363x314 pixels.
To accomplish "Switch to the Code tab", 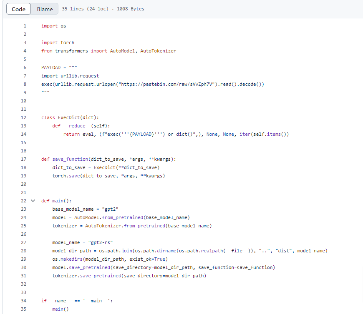I will coord(18,9).
